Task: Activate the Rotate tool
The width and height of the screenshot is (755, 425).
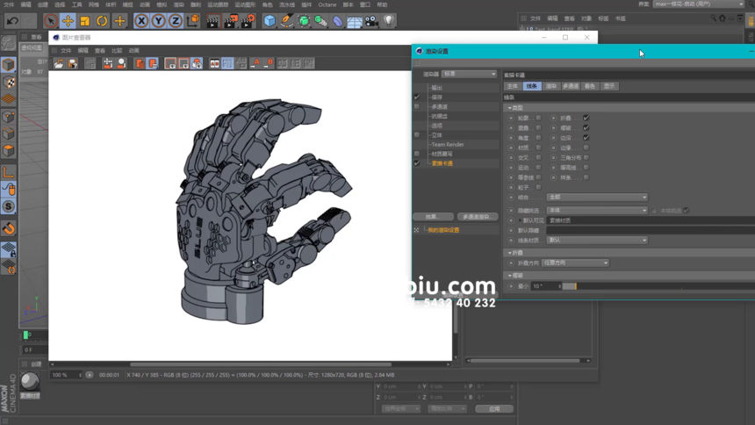Action: (102, 21)
